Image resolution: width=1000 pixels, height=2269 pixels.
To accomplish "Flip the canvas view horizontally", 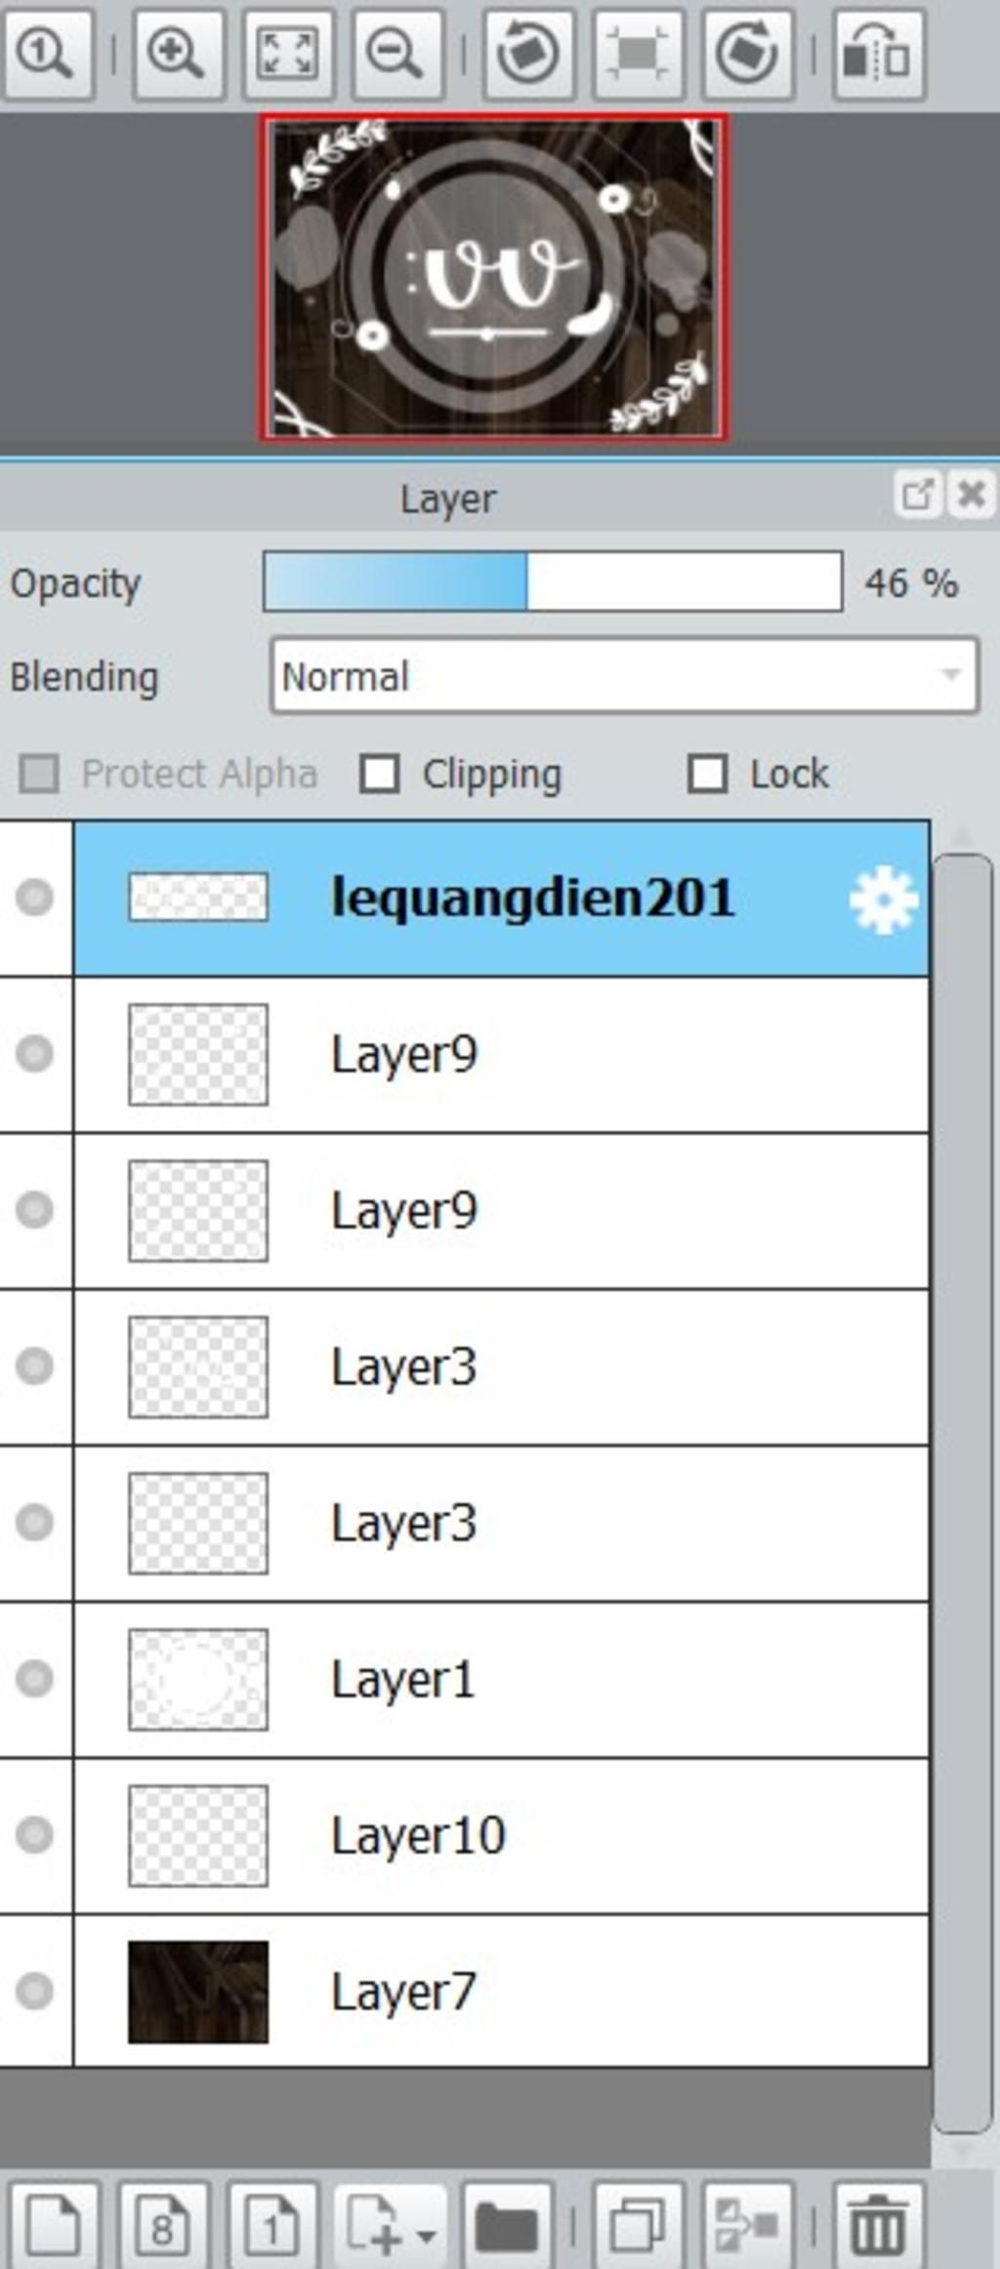I will point(879,54).
